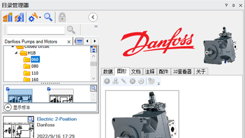The width and height of the screenshot is (245, 138).
Task: Close the Danfoss Pumps and Motors tab
Action: [69, 42]
